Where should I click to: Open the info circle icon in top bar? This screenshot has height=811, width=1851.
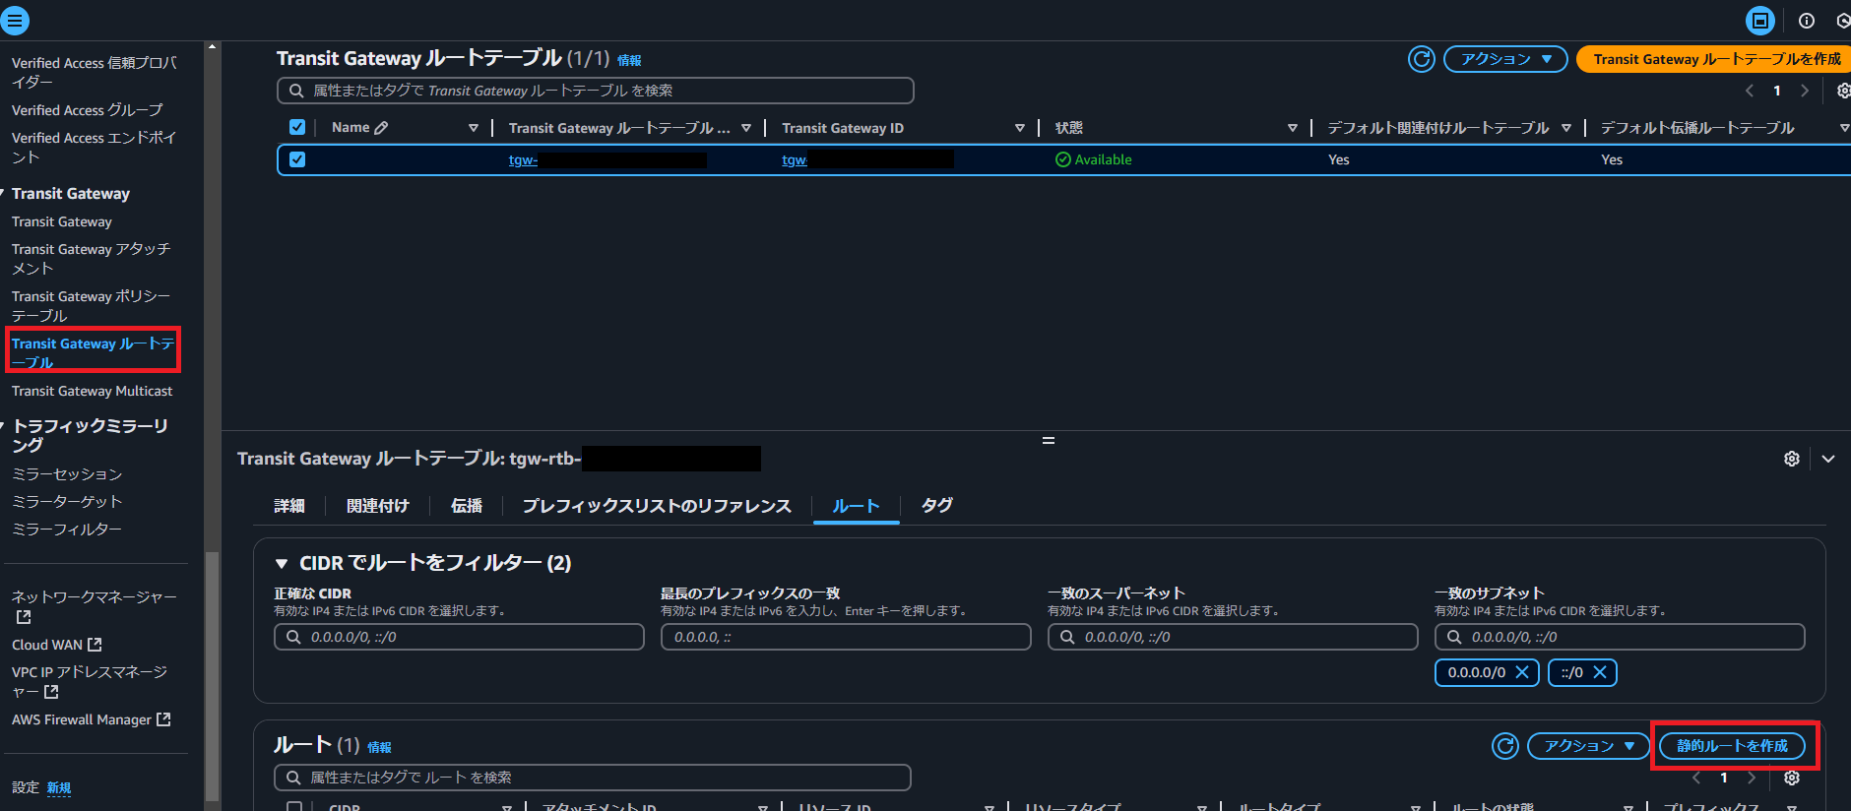click(x=1807, y=21)
